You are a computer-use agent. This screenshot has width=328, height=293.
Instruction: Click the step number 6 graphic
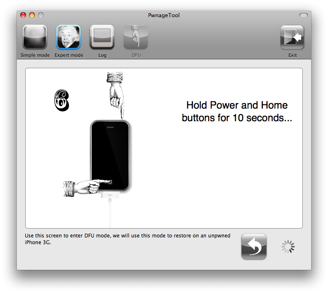tap(61, 101)
